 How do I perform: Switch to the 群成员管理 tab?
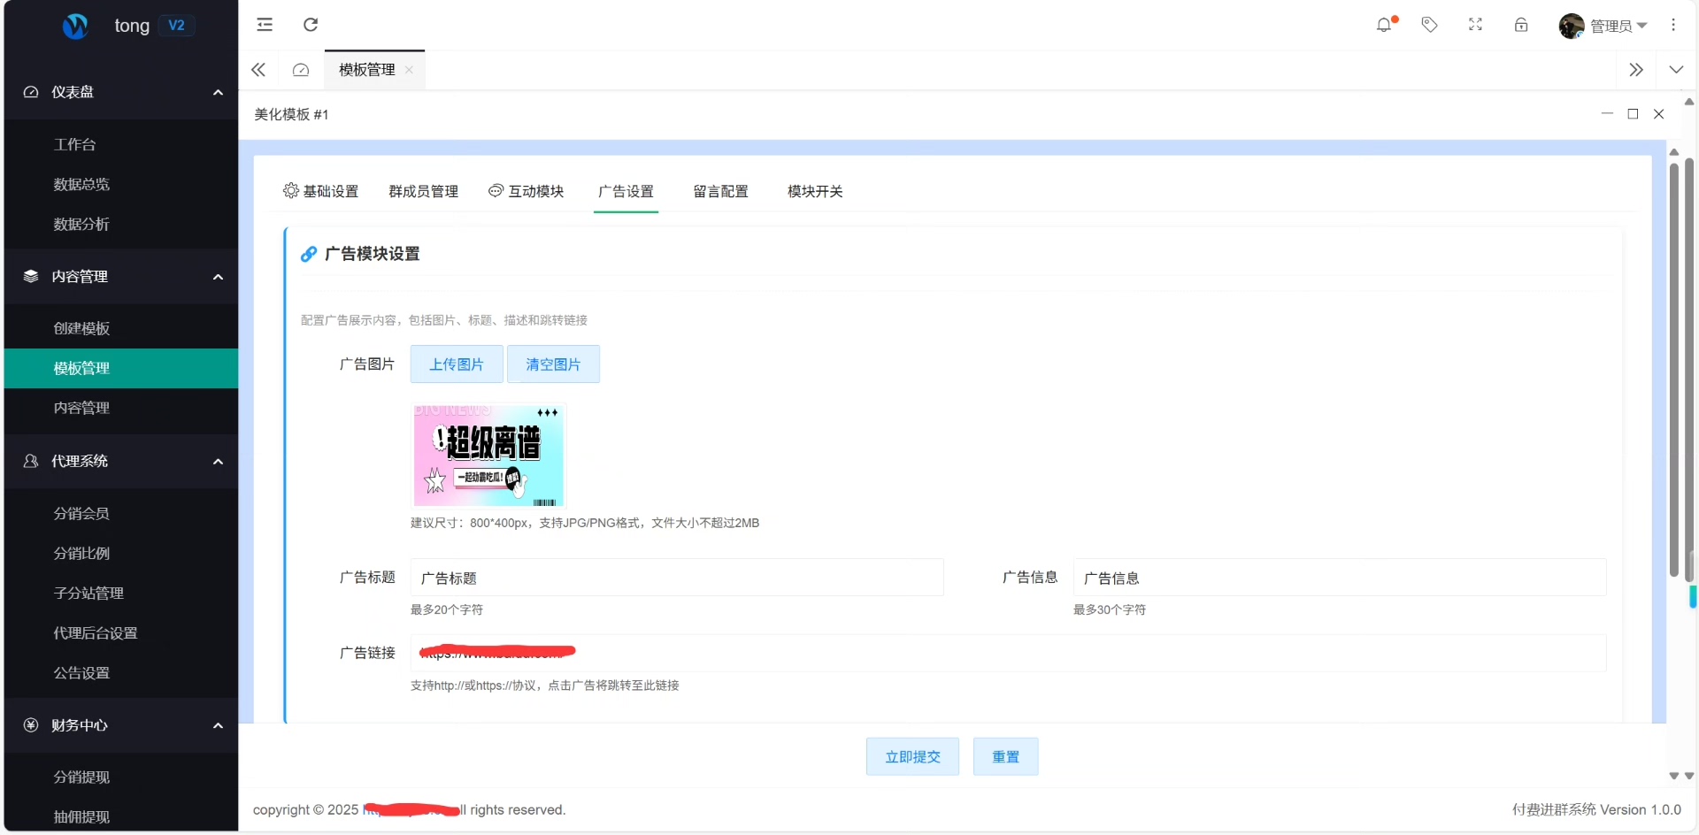click(x=424, y=191)
